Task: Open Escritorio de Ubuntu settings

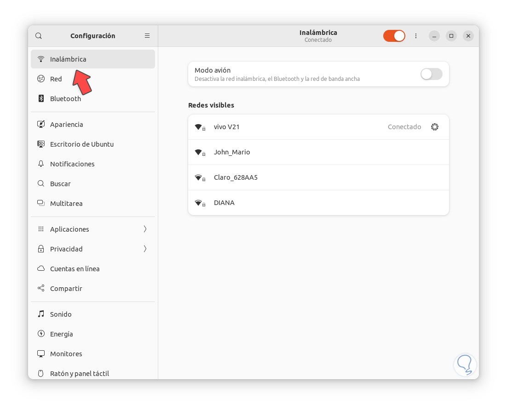Action: tap(82, 144)
